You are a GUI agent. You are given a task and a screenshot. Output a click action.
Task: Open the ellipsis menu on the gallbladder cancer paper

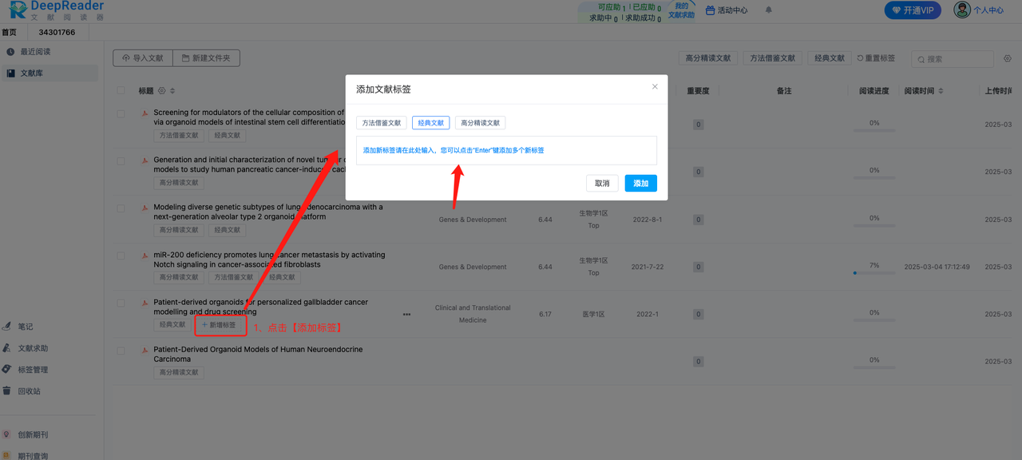(406, 315)
